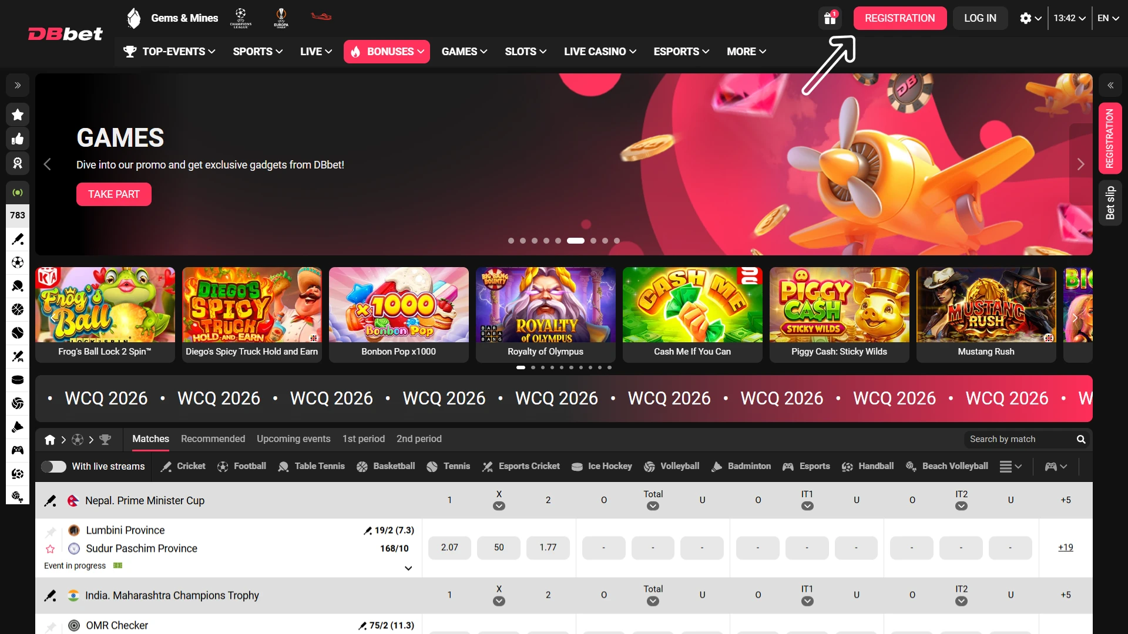The image size is (1128, 634).
Task: Open vertical REGISTRATION side tab
Action: coord(1110,139)
